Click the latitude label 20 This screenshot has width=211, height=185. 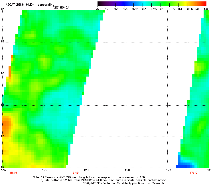tap(2, 9)
